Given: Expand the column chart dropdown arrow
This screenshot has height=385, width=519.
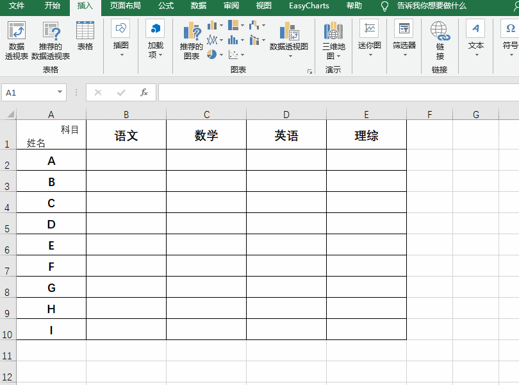Looking at the screenshot, I should pyautogui.click(x=221, y=25).
